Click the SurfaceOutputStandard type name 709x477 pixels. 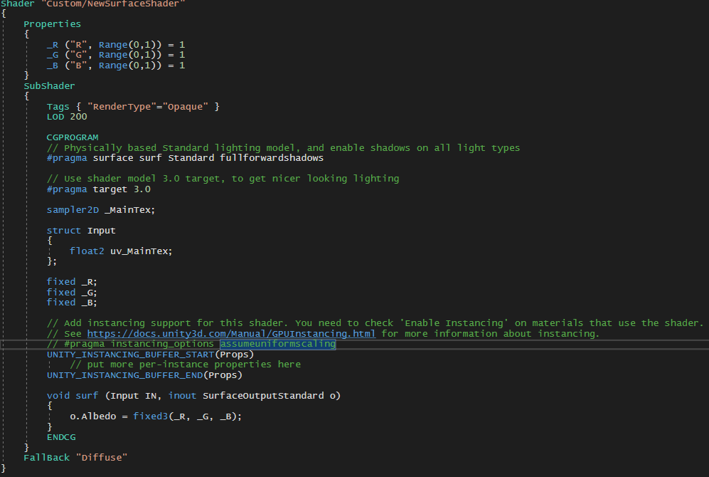point(263,396)
